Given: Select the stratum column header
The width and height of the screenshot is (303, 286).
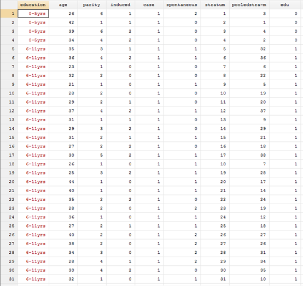Looking at the screenshot, I should point(215,5).
